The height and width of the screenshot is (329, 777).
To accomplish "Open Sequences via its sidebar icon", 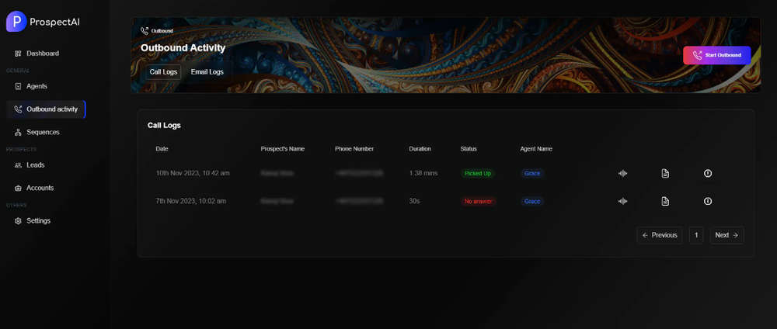I will click(x=18, y=132).
